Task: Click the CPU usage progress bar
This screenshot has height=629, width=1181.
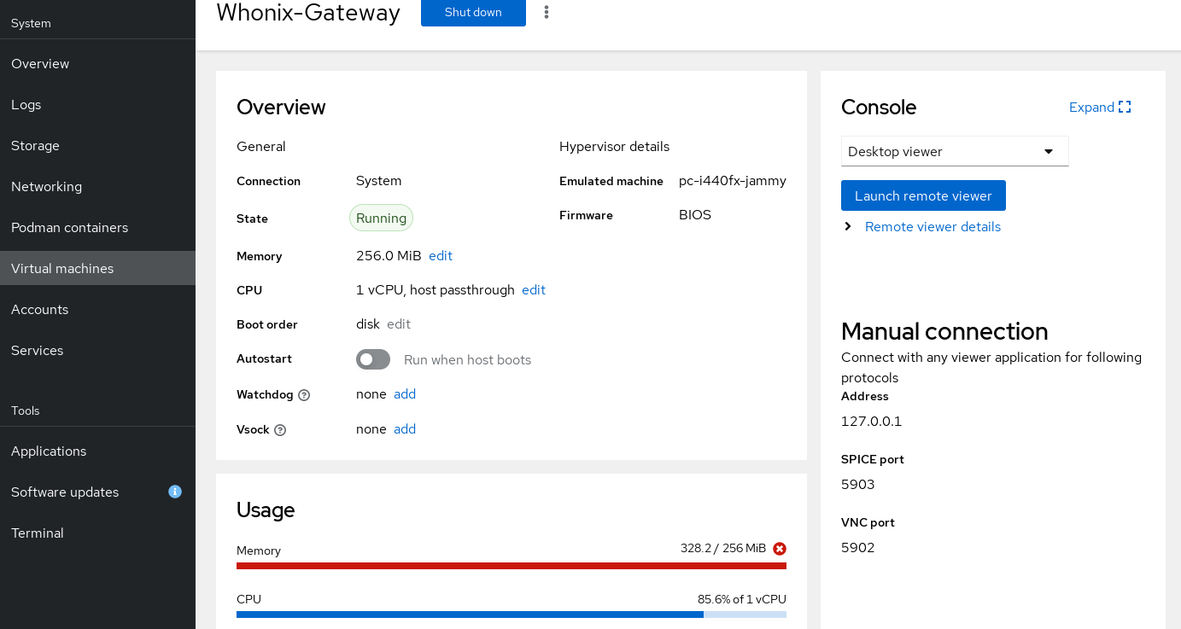Action: [511, 614]
